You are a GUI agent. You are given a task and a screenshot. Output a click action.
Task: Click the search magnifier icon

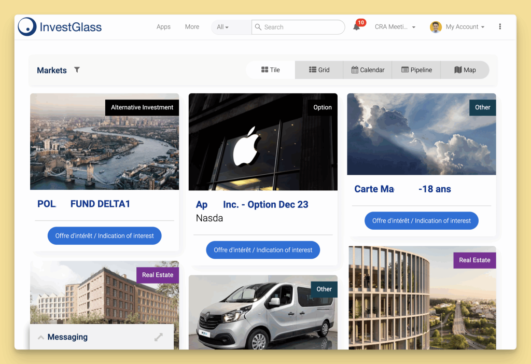pos(258,26)
